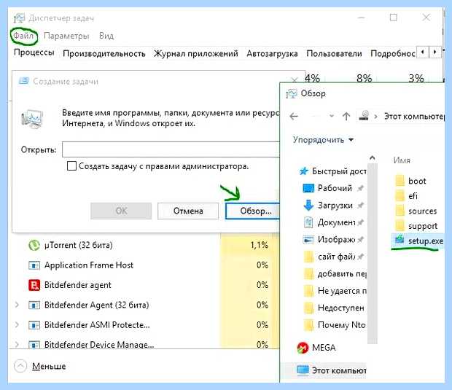The height and width of the screenshot is (390, 452).
Task: Select MEGA in navigation pane
Action: [x=316, y=348]
